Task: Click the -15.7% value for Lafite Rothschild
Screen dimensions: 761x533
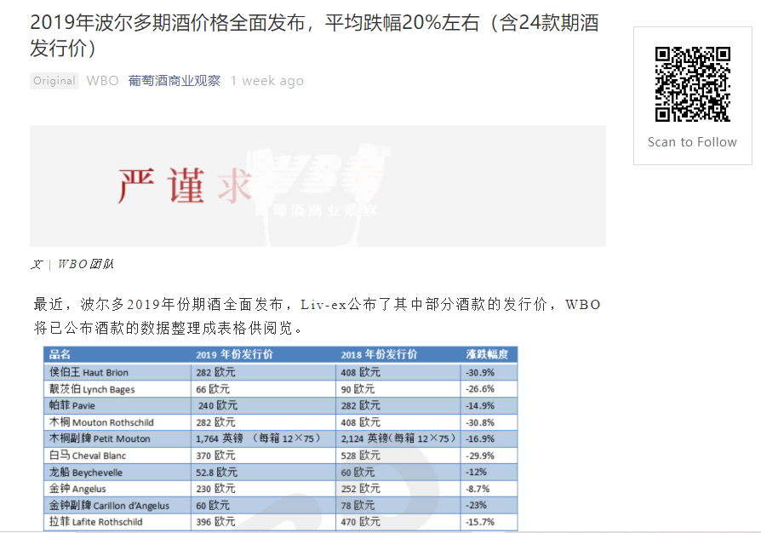Action: click(x=480, y=522)
